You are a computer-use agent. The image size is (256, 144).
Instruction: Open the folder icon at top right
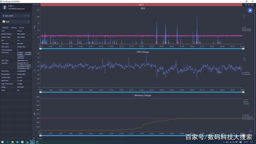coord(249,5)
